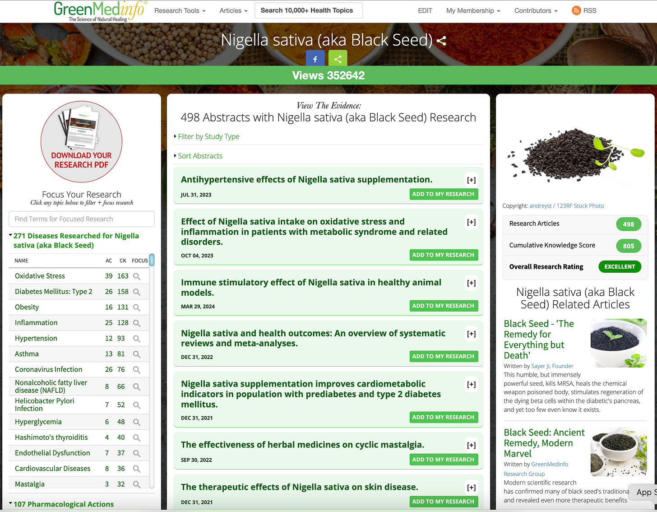Click EDIT in top navigation
Image resolution: width=657 pixels, height=512 pixels.
click(425, 10)
